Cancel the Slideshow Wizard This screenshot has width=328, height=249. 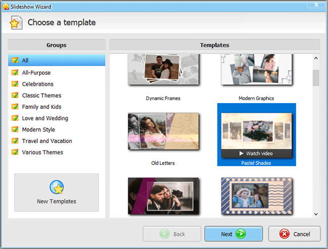coord(294,234)
